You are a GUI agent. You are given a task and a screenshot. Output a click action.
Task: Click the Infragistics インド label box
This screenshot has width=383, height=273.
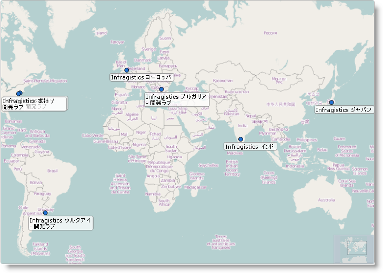coord(250,147)
